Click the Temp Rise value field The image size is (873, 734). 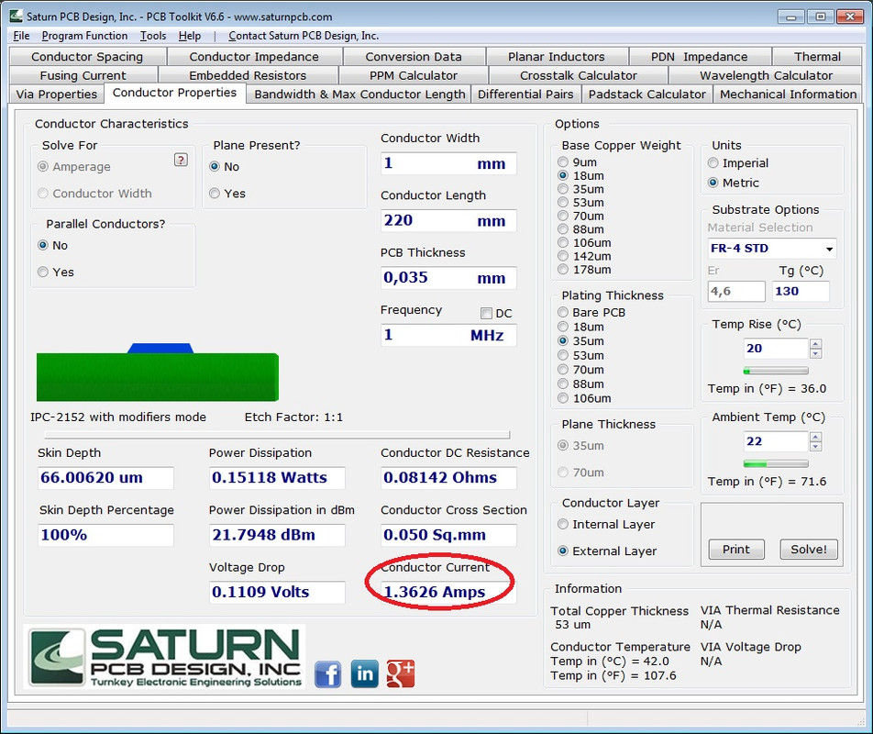coord(776,349)
